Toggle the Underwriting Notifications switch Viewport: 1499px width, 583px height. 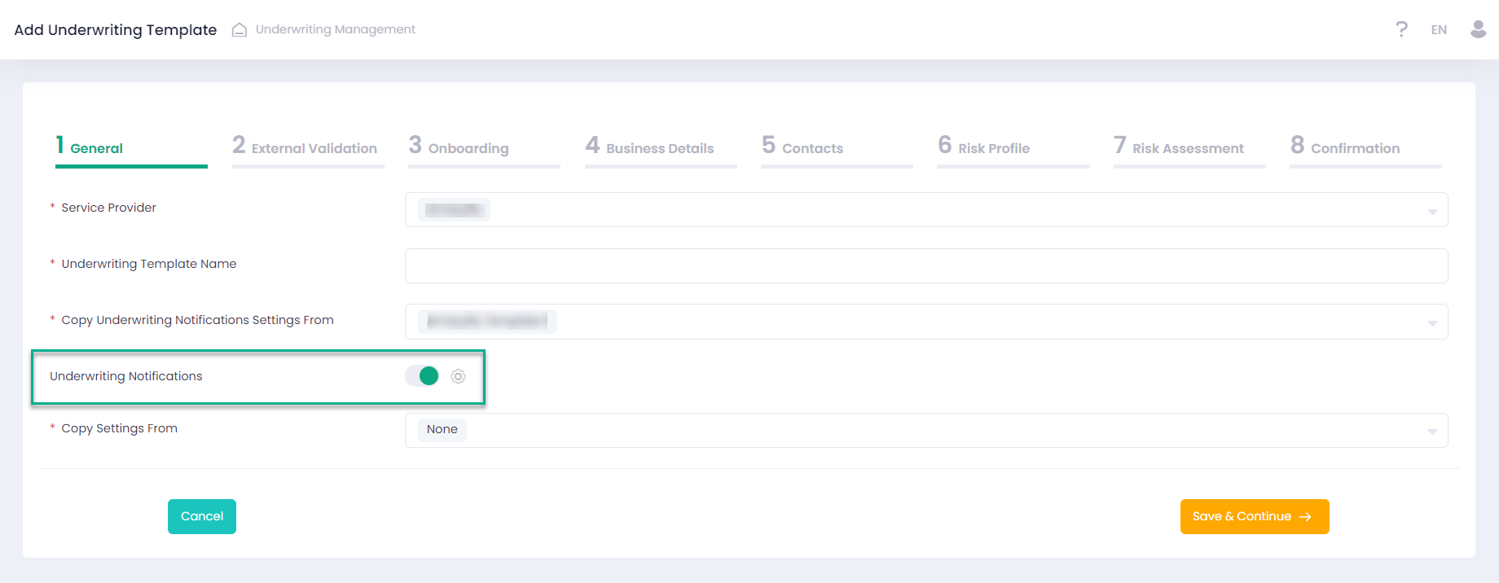coord(423,376)
